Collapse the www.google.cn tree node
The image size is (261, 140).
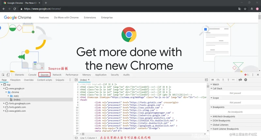click(x=4, y=88)
